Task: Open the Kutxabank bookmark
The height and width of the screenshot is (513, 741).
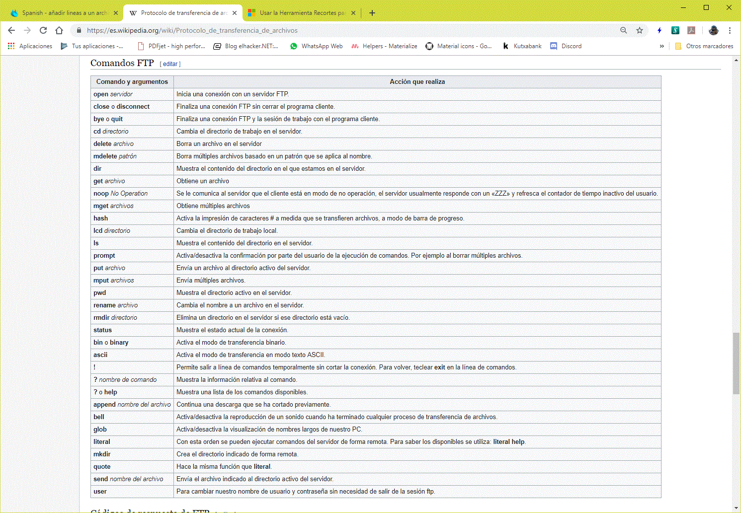Action: point(522,46)
